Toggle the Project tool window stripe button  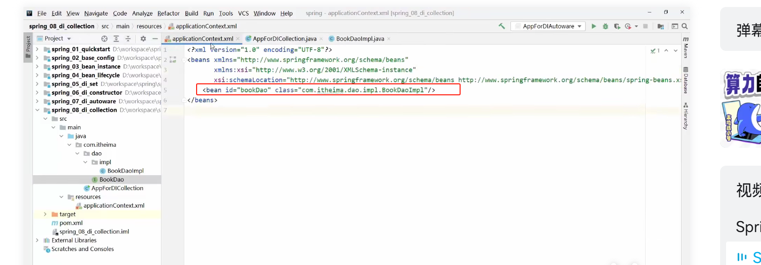pyautogui.click(x=28, y=48)
